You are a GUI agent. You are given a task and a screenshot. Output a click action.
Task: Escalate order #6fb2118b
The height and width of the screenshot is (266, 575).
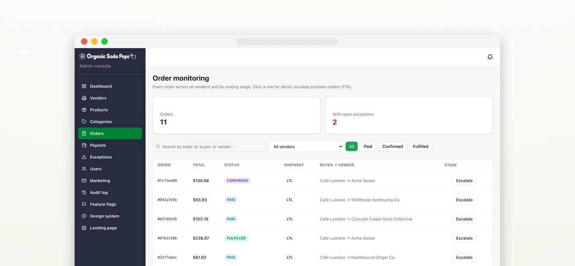[464, 238]
